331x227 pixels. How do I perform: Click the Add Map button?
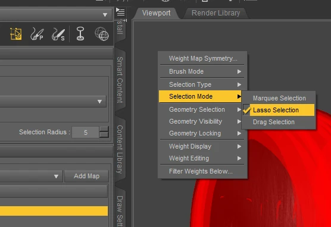pyautogui.click(x=86, y=176)
